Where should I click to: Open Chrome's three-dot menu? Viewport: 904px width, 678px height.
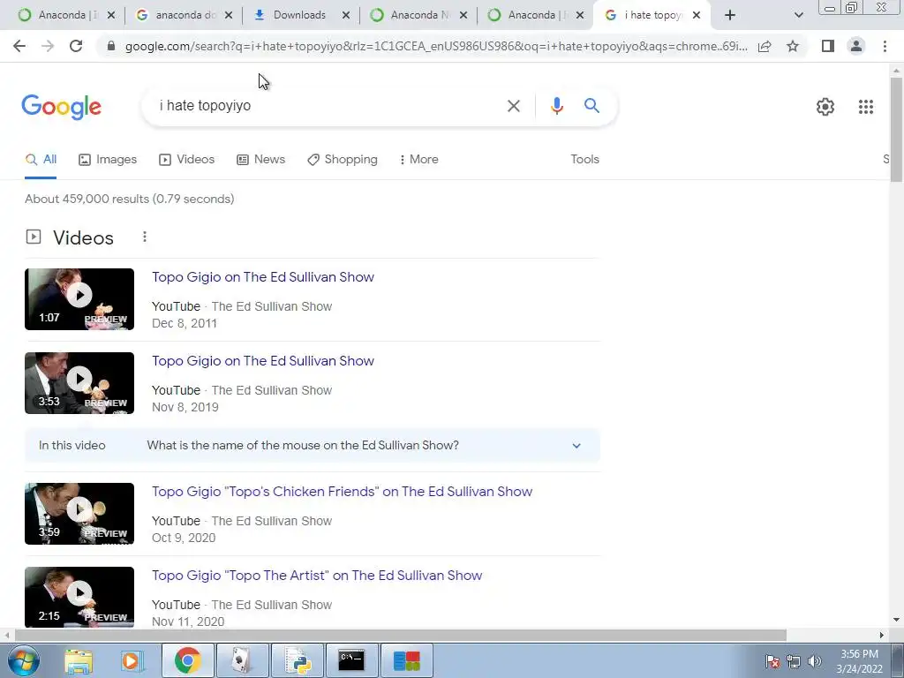[885, 46]
